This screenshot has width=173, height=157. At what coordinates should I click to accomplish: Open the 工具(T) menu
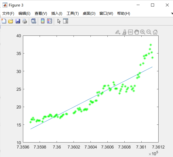pos(73,13)
